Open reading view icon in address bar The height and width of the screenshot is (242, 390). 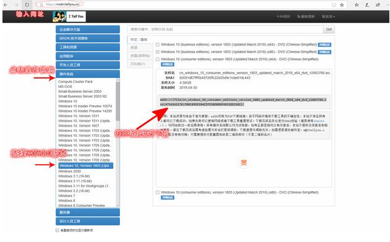334,5
